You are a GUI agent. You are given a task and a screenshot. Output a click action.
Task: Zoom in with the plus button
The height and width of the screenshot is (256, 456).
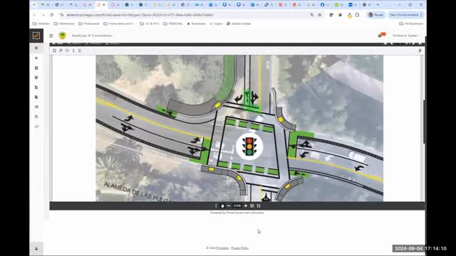click(245, 206)
